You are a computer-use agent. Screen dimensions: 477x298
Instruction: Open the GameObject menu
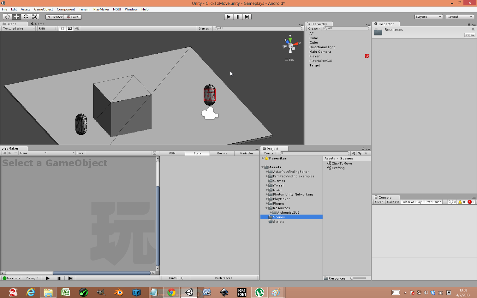coord(44,9)
